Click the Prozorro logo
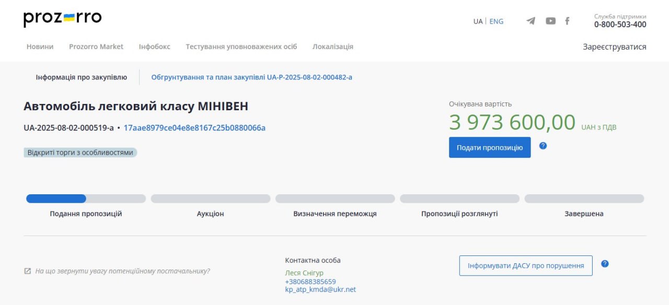669x305 pixels. 62,18
